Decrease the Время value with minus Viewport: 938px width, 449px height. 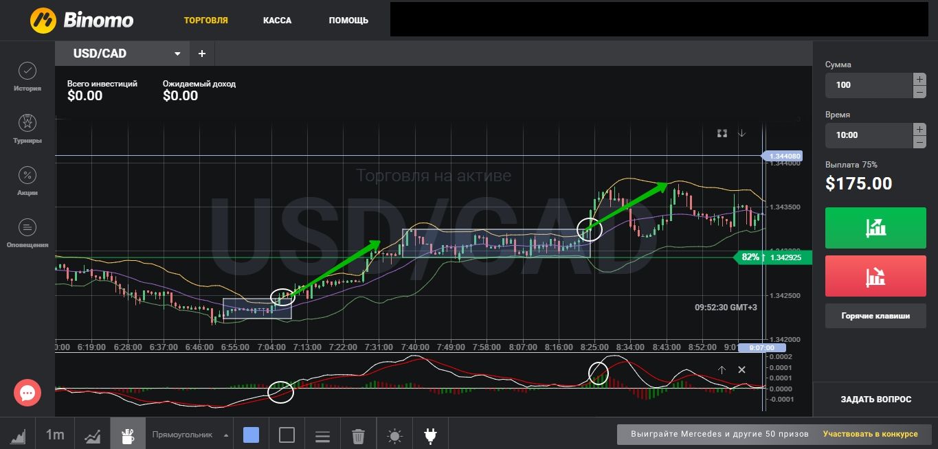tap(919, 142)
